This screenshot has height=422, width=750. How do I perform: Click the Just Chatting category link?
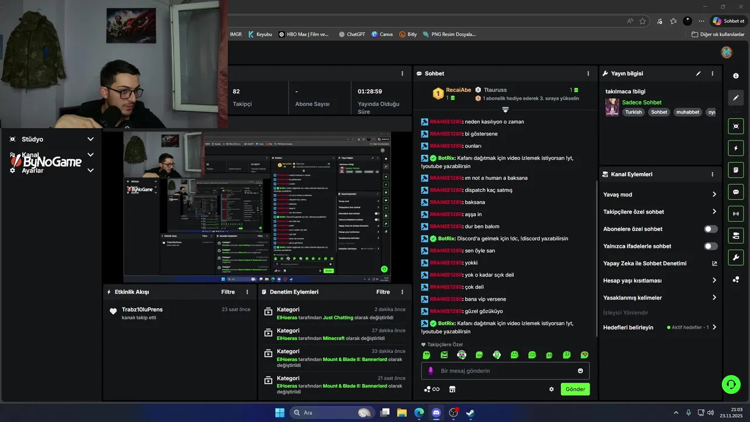(x=338, y=318)
